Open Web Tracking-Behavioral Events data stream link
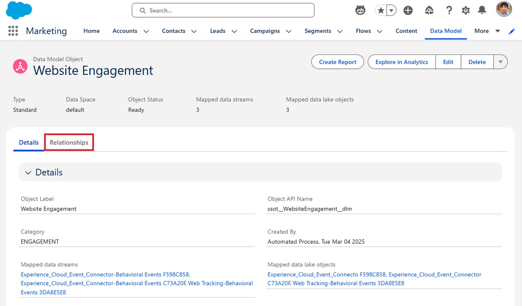 tap(137, 288)
